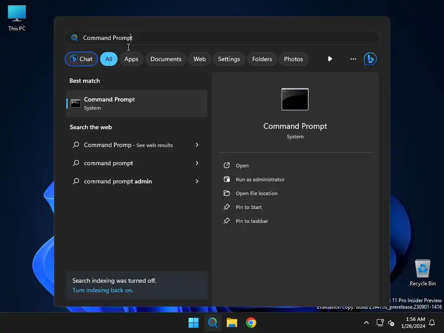Click the Run as administrator shield icon
Screen dimensions: 444x333
[227, 179]
